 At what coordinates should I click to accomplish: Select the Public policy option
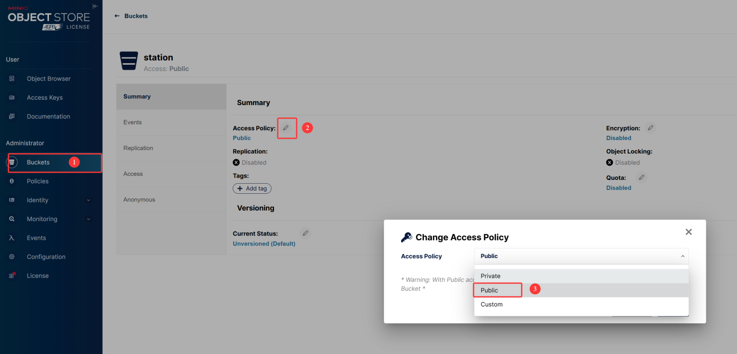click(x=581, y=290)
